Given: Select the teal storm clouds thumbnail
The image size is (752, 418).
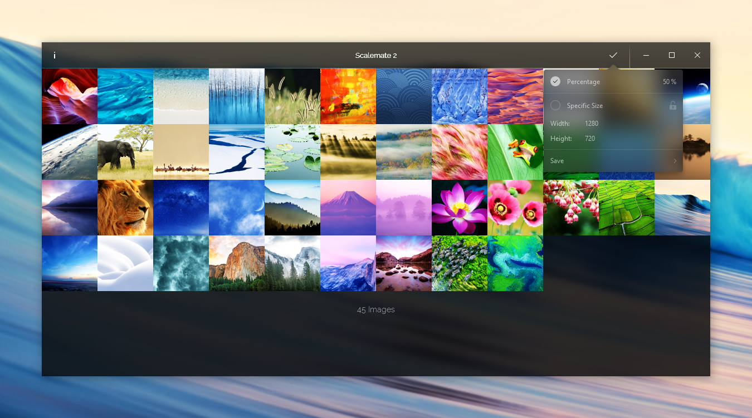Looking at the screenshot, I should pos(181,263).
